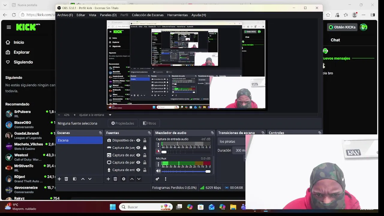Open options dots for Captura de entrada audio
The width and height of the screenshot is (384, 216).
[158, 145]
